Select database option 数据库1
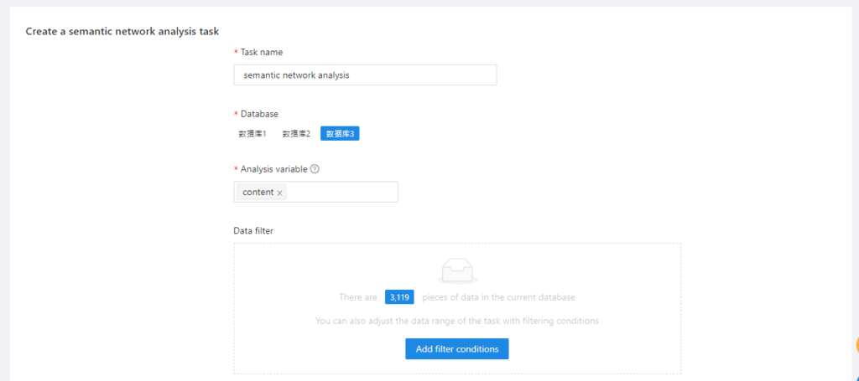Image resolution: width=859 pixels, height=381 pixels. tap(252, 134)
